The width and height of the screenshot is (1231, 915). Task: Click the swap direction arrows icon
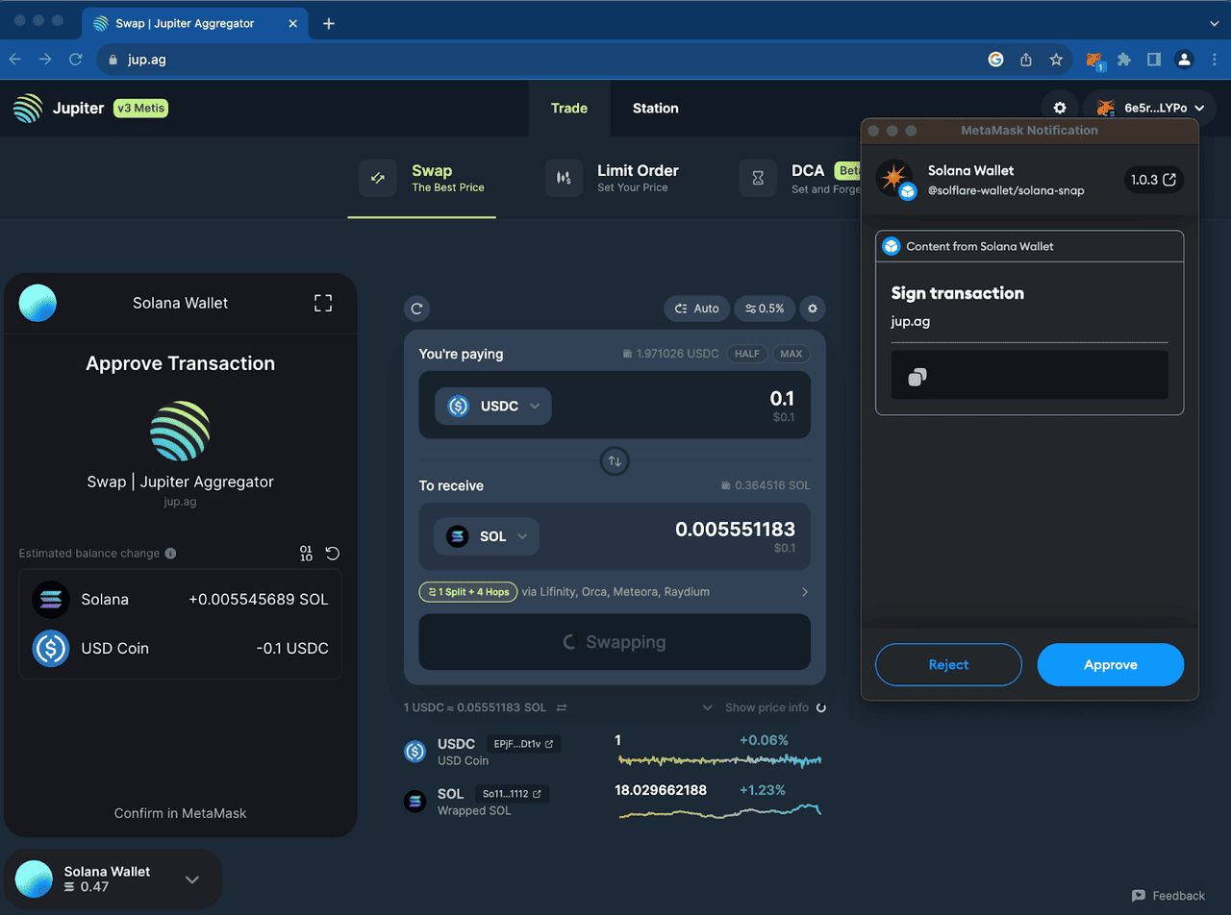[615, 461]
